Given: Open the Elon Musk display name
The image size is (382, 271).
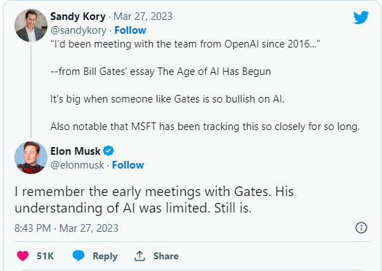Looking at the screenshot, I should tap(75, 151).
